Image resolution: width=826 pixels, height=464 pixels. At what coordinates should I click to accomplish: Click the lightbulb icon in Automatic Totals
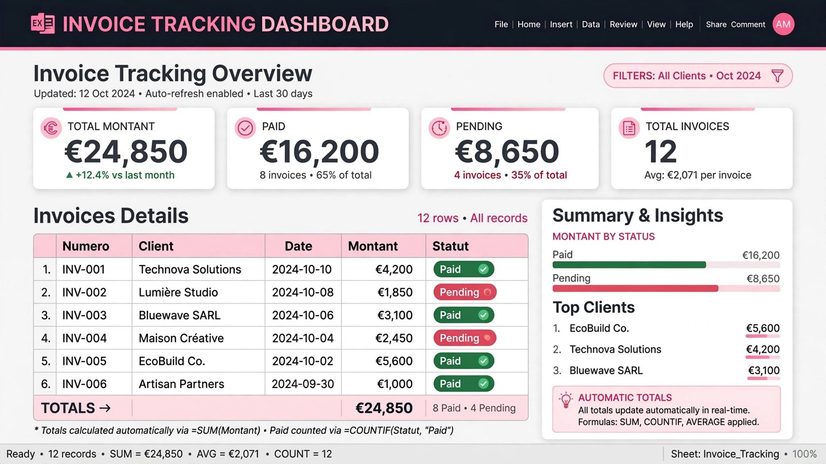566,400
